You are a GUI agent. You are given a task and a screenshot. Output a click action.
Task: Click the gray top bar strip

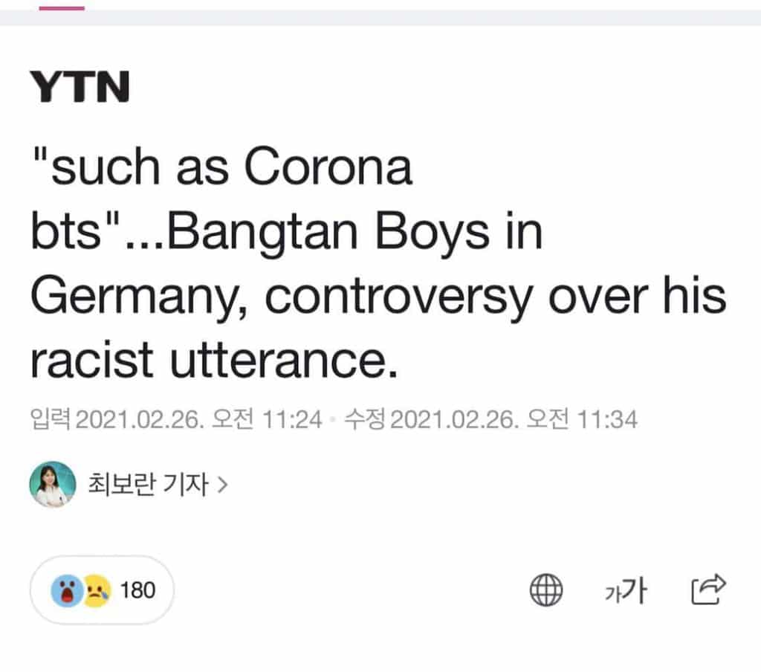tap(416, 18)
